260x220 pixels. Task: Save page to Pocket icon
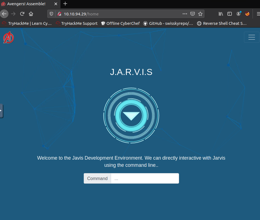193,14
